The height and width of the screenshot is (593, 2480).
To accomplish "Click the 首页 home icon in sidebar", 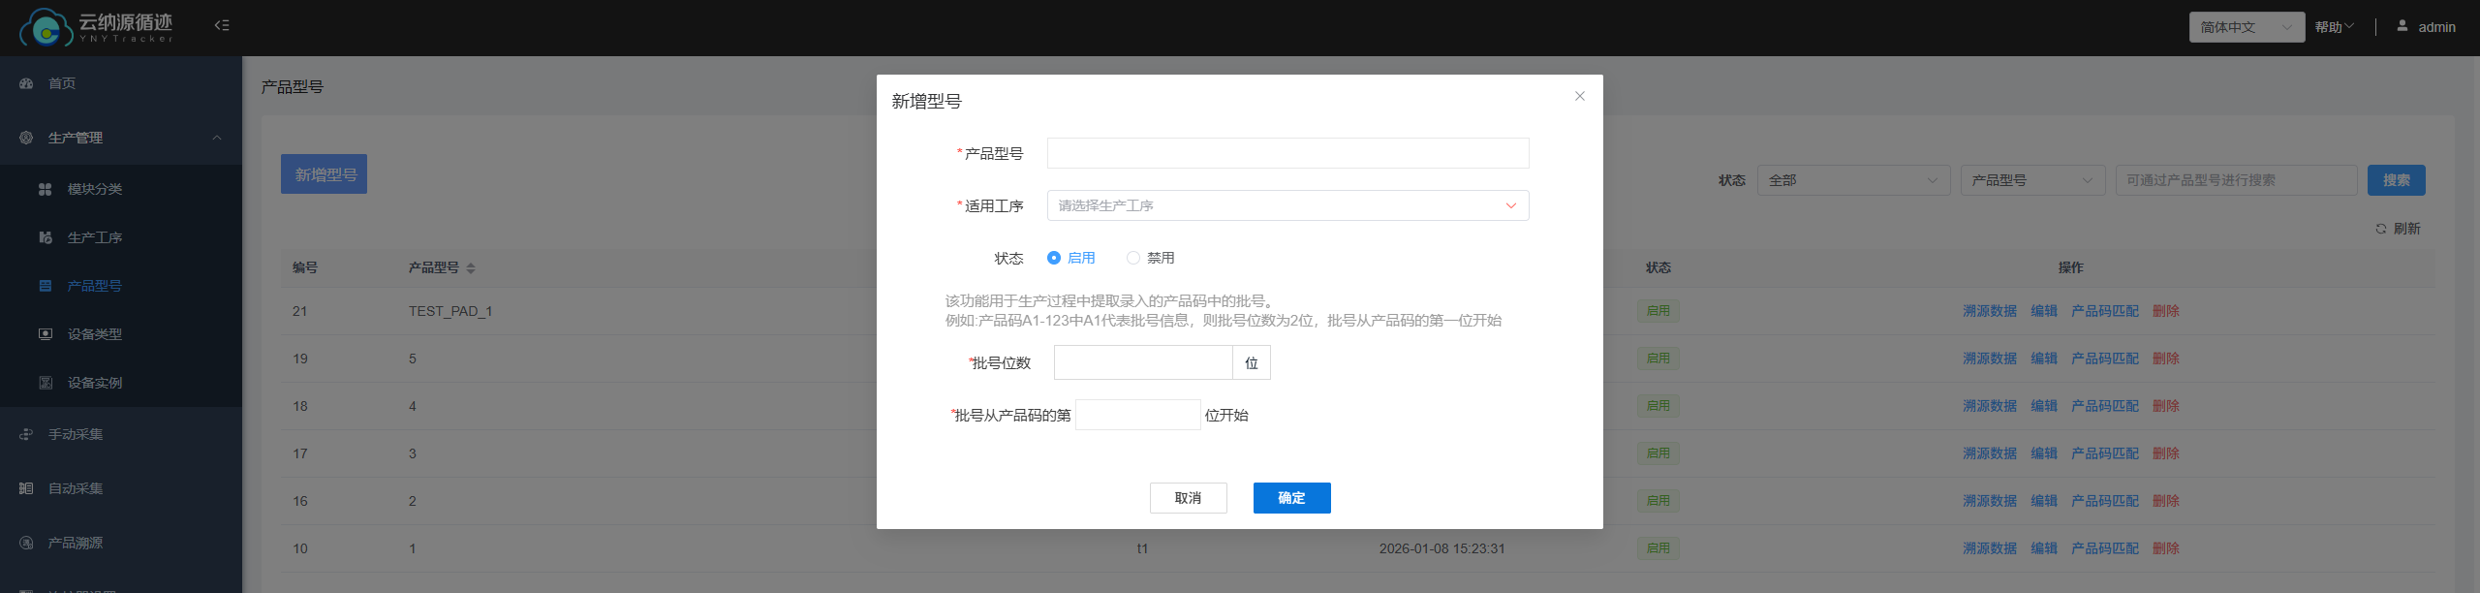I will pyautogui.click(x=26, y=83).
